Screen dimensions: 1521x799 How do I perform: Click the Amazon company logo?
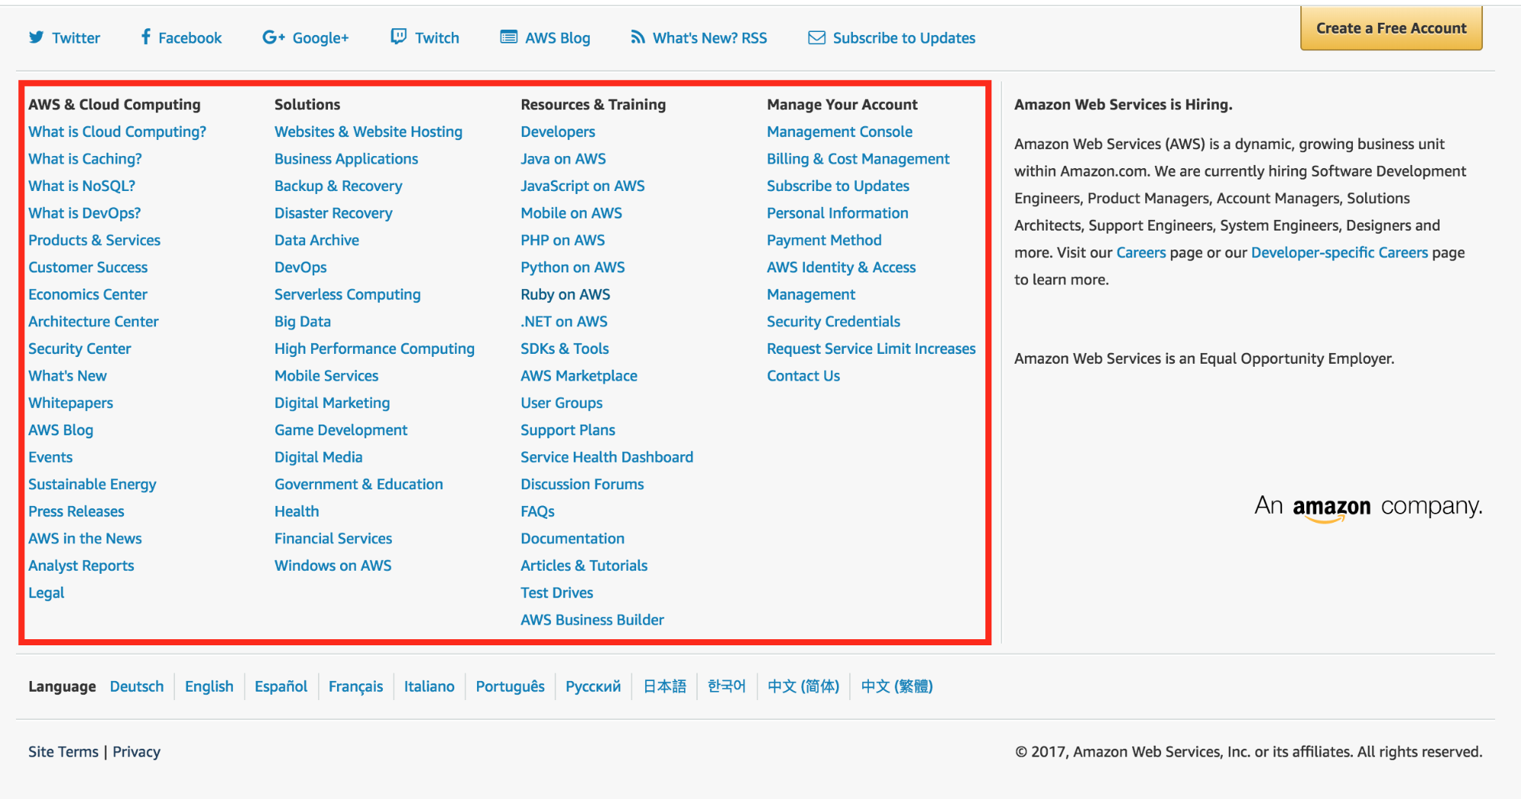[x=1368, y=507]
